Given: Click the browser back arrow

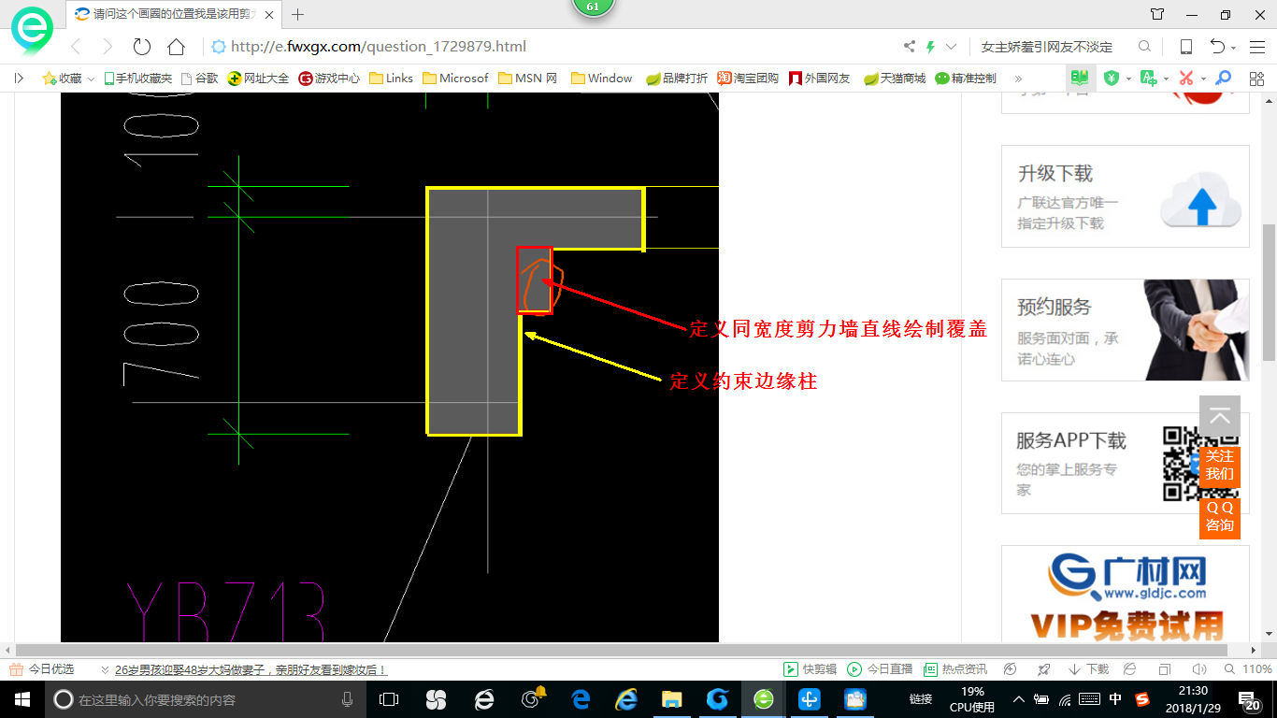Looking at the screenshot, I should 77,47.
